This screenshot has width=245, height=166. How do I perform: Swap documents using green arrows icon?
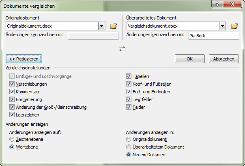click(x=122, y=48)
